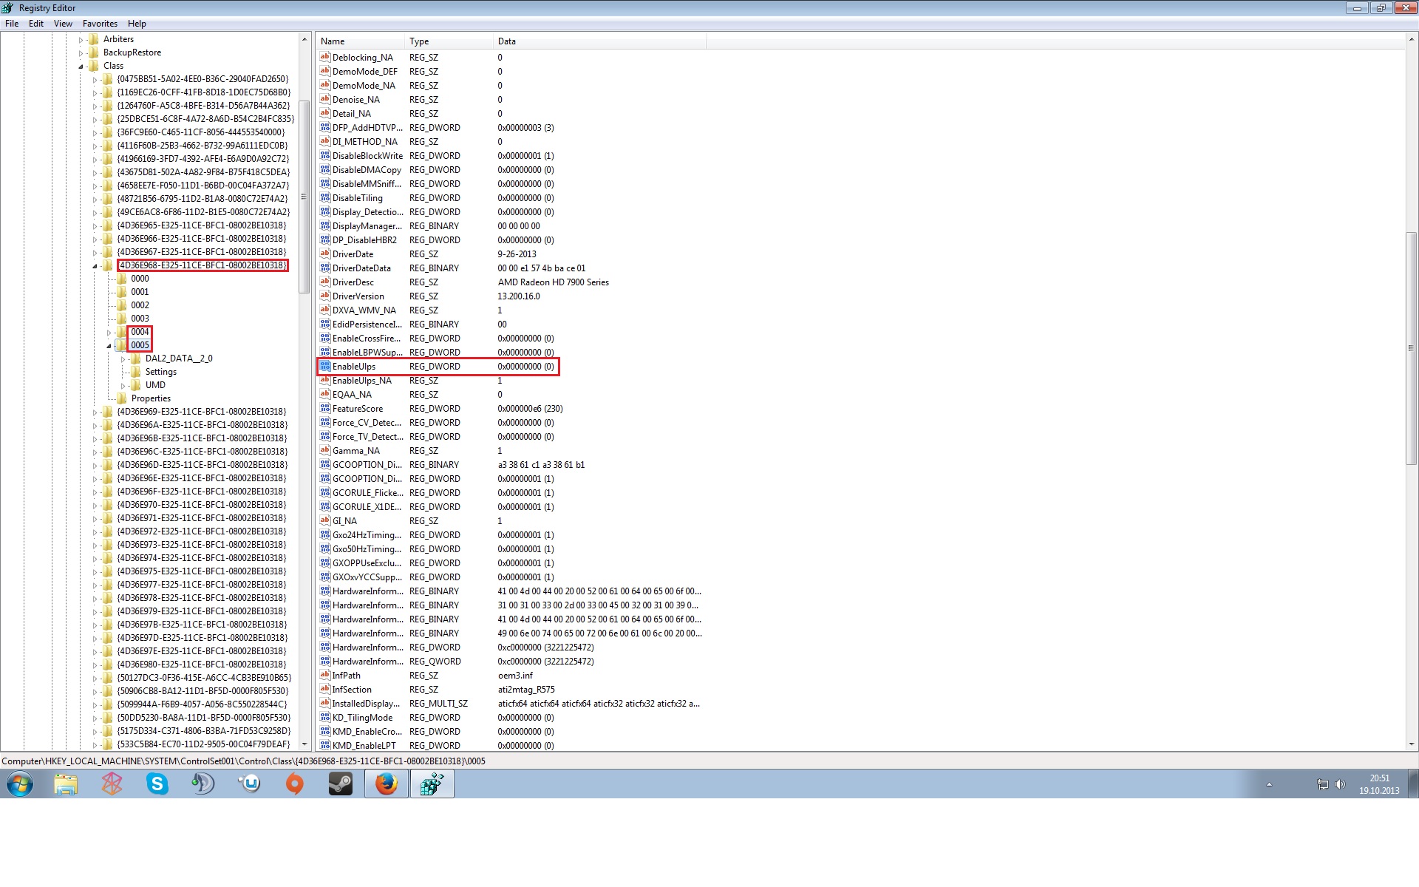Open the View menu
The image size is (1419, 887).
pyautogui.click(x=63, y=24)
